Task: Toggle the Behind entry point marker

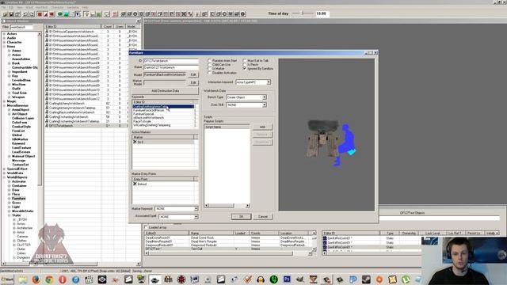Action: pos(135,184)
